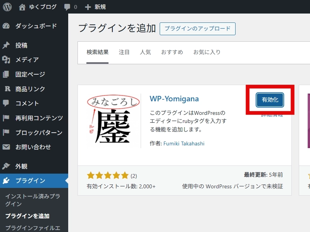Click the rating count (2)
This screenshot has height=232, width=310.
134,176
